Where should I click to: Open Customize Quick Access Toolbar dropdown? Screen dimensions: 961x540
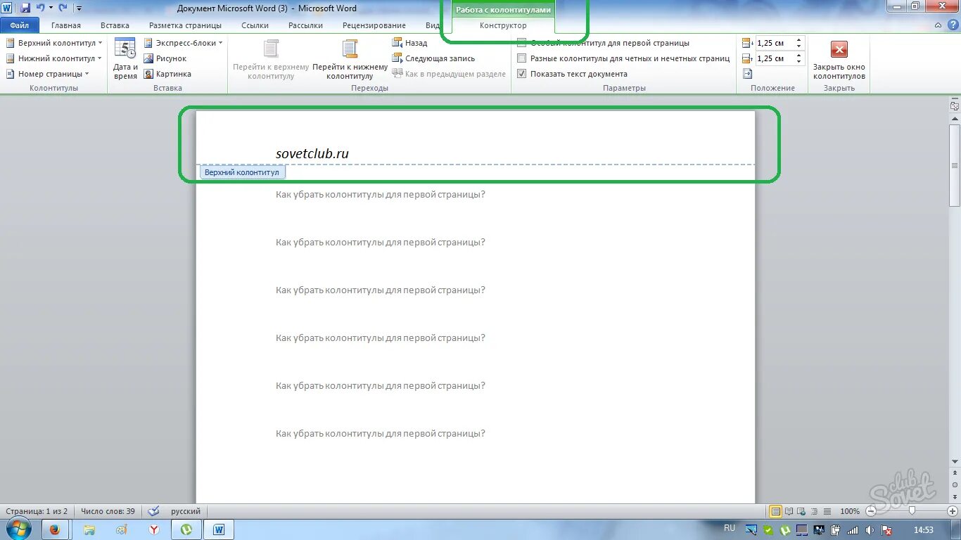(78, 8)
